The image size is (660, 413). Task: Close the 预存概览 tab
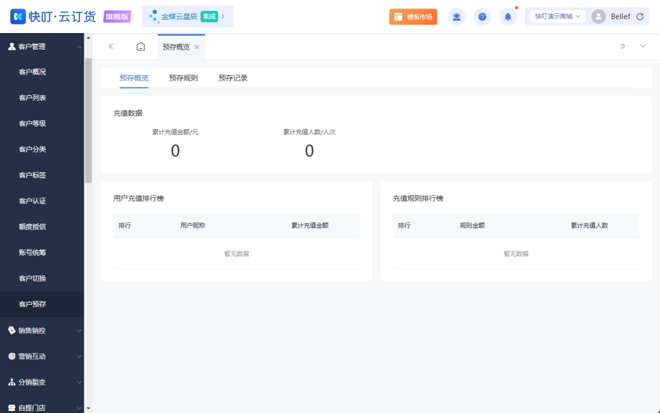pyautogui.click(x=197, y=47)
